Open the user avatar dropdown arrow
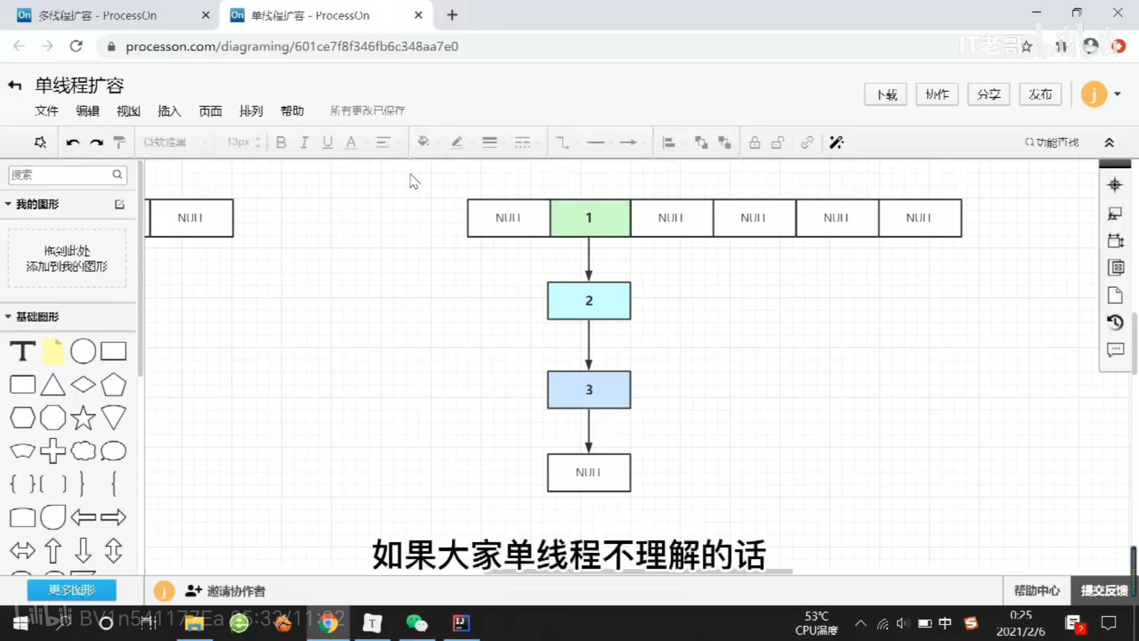This screenshot has width=1139, height=641. click(1117, 94)
